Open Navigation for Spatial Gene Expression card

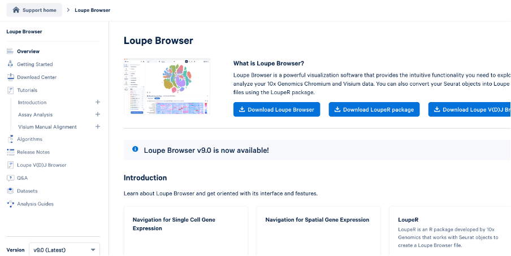tap(318, 231)
